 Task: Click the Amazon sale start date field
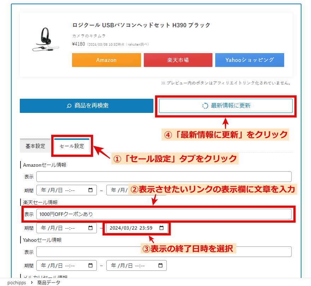(x=66, y=190)
